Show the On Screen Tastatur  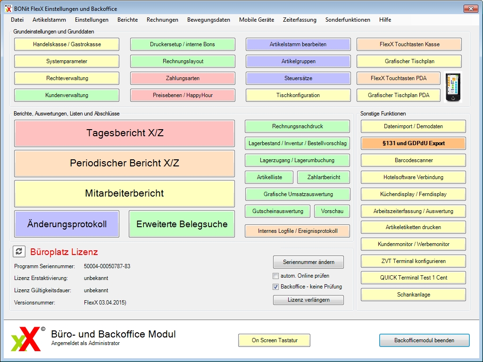pyautogui.click(x=274, y=340)
